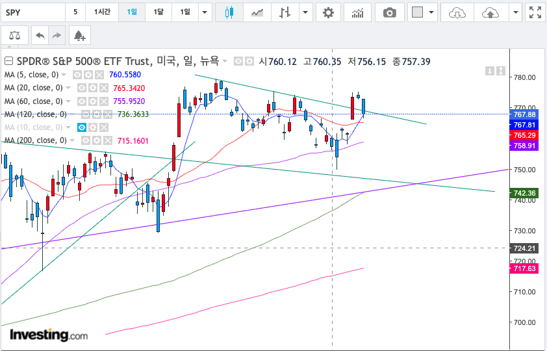Screen dimensions: 547x351
Task: Load chart with cloud download icon
Action: [457, 13]
